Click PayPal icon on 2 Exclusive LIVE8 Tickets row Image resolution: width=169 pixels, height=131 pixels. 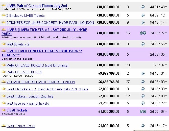[143, 15]
